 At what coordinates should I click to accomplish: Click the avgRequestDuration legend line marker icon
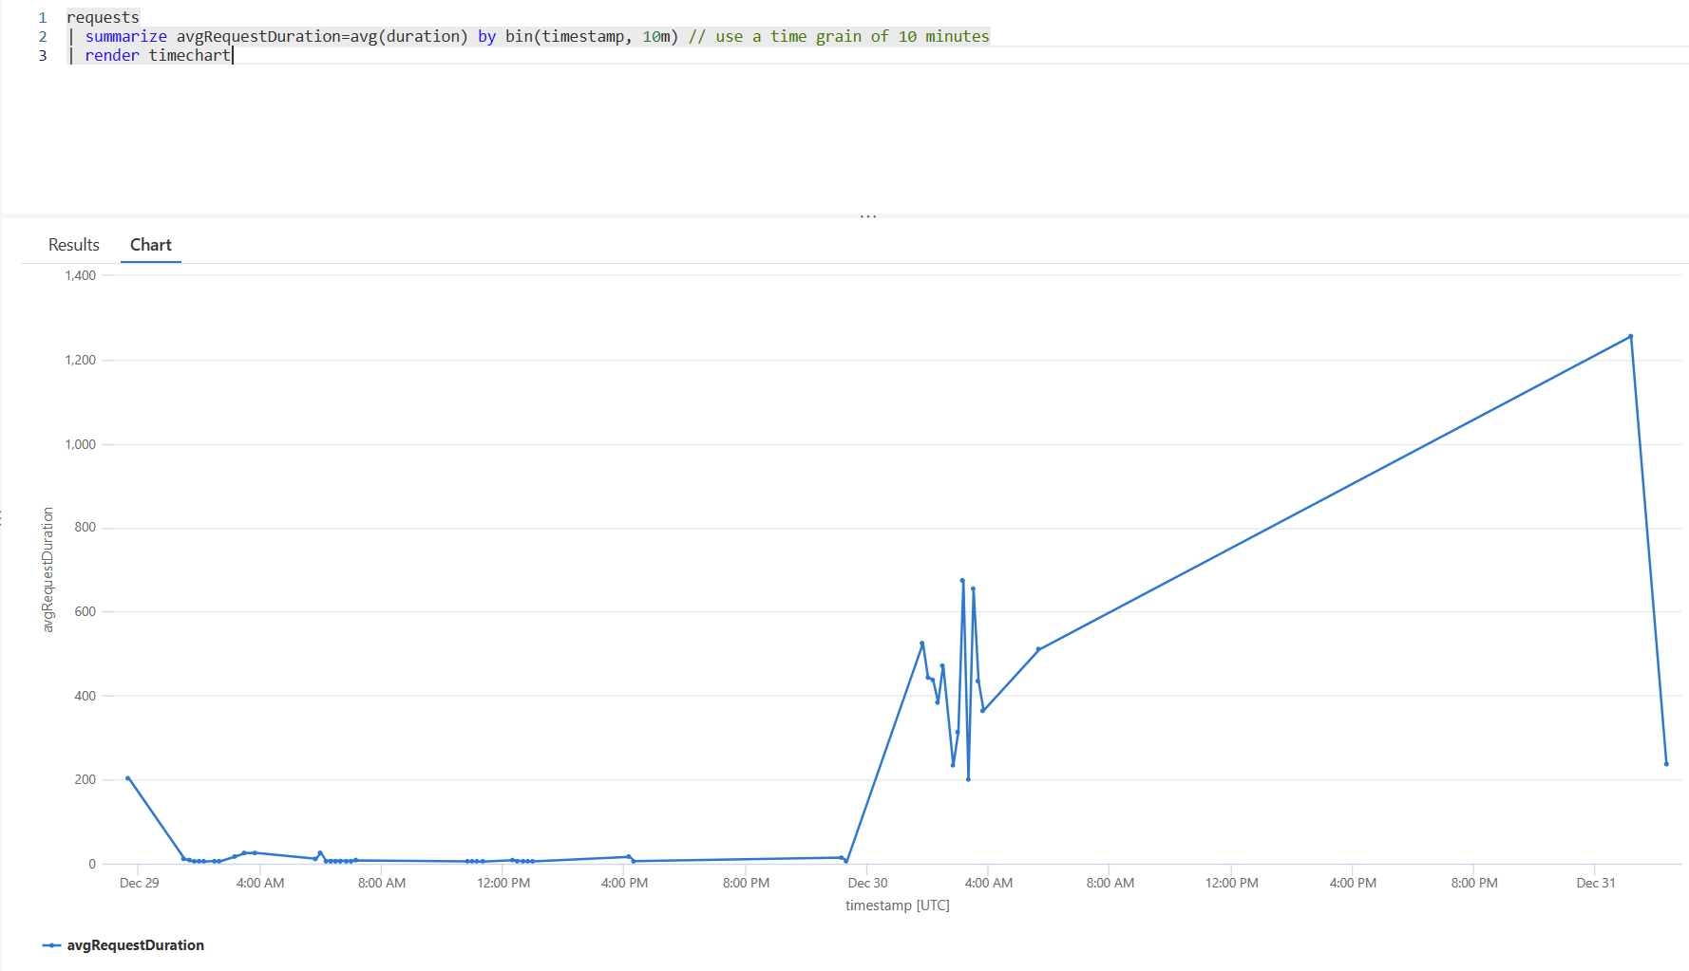pos(51,945)
